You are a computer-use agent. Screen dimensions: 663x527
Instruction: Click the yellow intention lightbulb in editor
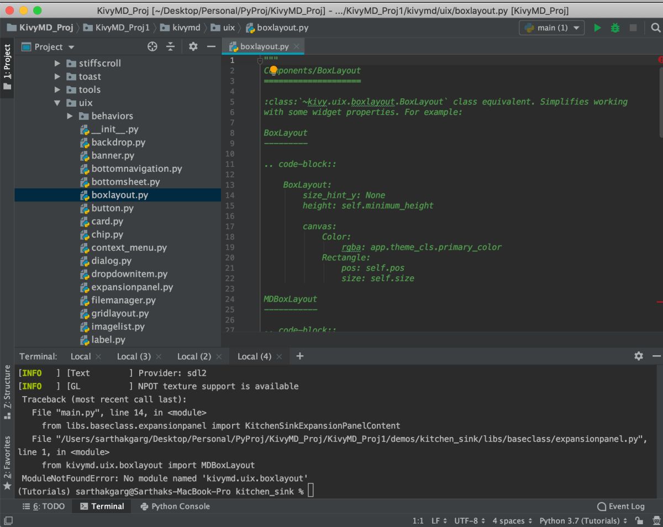pos(272,70)
